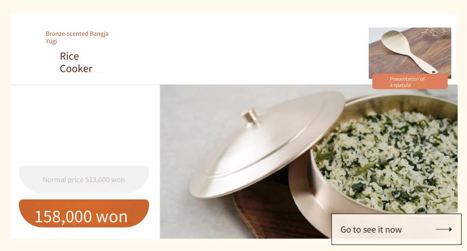Screen dimensions: 467x251
Task: Click the herb rice inside the pot
Action: coord(387,160)
